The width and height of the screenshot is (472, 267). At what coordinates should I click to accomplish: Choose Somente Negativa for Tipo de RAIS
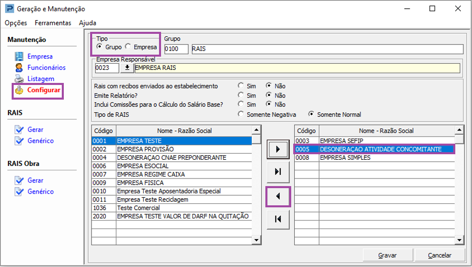pos(241,114)
